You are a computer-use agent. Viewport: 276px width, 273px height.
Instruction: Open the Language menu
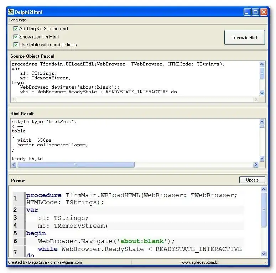[17, 20]
